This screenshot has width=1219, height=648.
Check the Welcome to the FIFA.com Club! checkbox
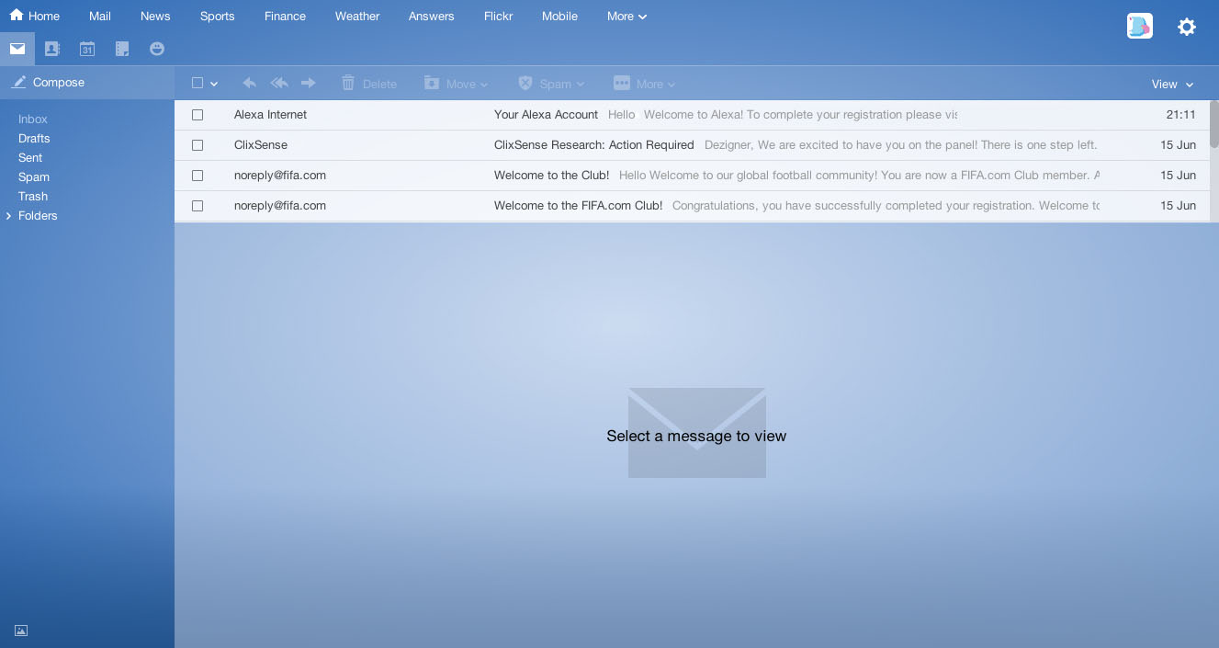click(x=198, y=206)
